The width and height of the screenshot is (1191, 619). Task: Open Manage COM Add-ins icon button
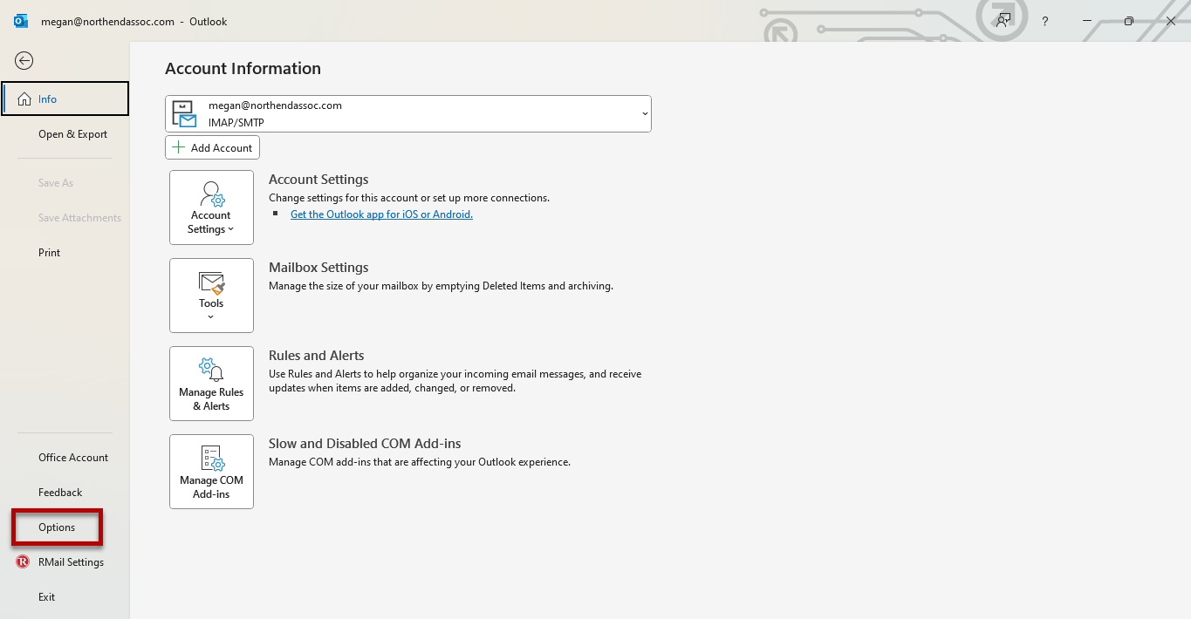click(x=211, y=458)
